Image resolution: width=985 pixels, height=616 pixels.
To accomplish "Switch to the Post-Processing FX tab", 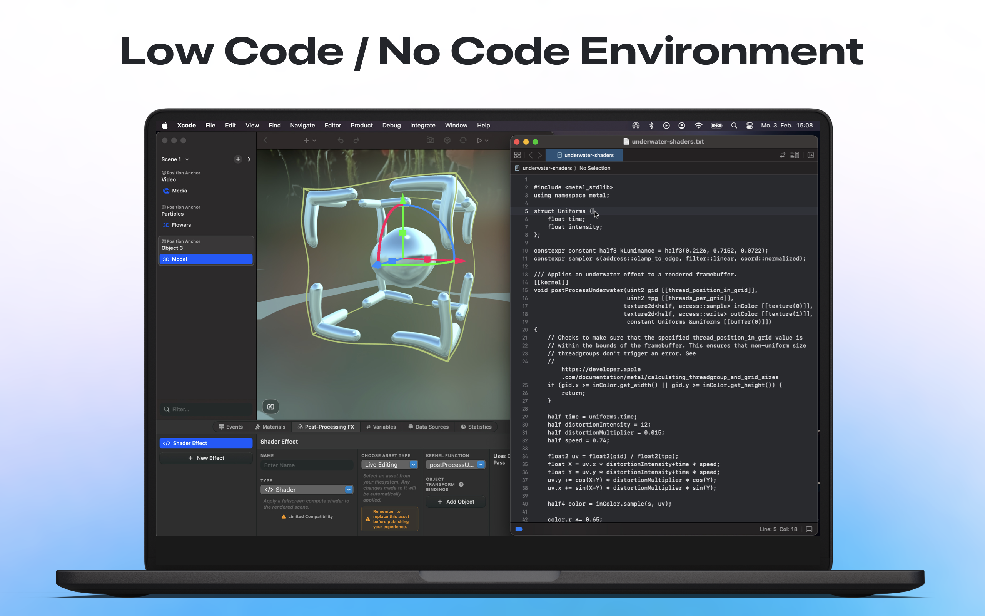I will click(x=326, y=427).
